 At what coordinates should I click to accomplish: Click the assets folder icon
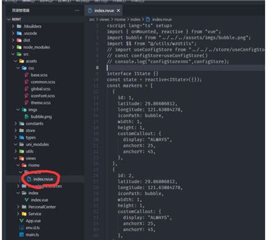pos(21,61)
